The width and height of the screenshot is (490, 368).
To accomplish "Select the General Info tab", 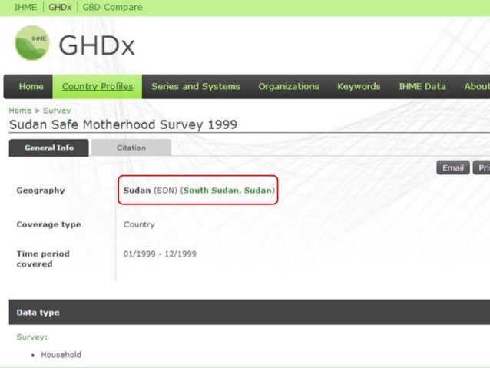I will tap(48, 148).
